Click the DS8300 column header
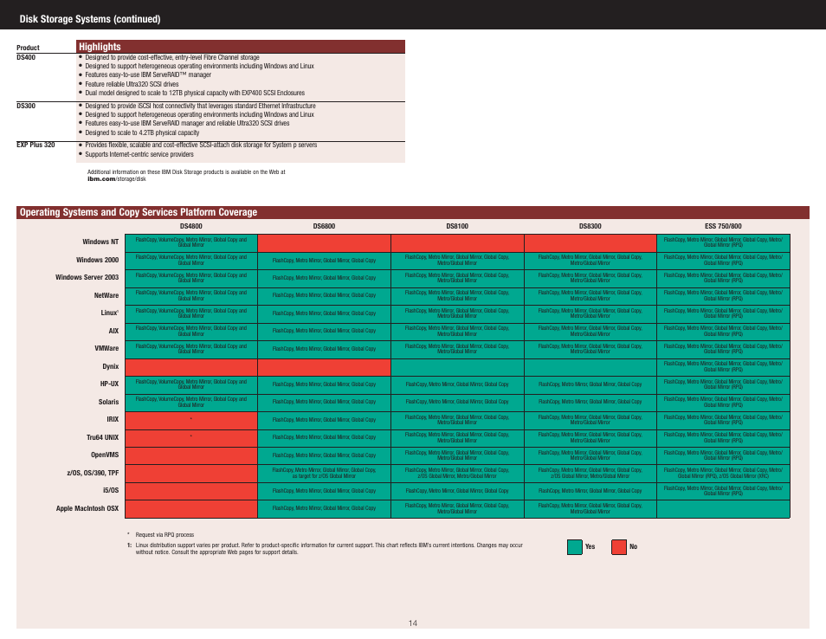Image resolution: width=826 pixels, height=639 pixels. 590,226
